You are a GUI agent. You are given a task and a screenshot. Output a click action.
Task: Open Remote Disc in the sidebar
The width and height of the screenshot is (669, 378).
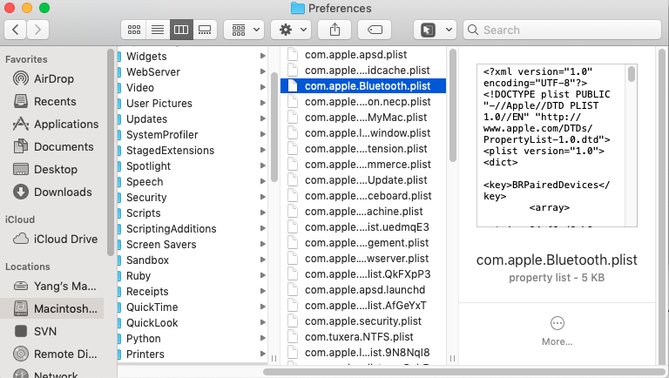coord(55,354)
